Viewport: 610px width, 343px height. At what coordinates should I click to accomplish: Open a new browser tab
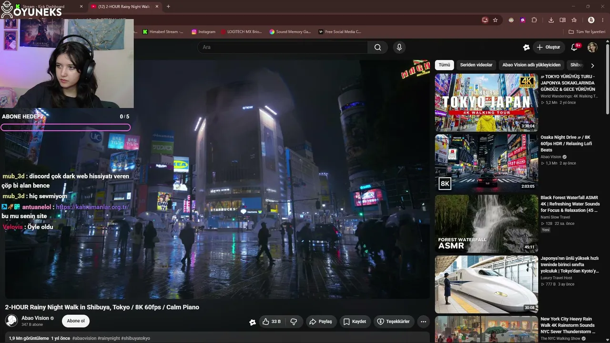click(x=168, y=7)
